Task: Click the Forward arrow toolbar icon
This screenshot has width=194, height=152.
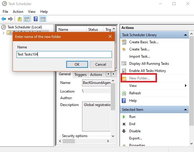Action: 10,19
